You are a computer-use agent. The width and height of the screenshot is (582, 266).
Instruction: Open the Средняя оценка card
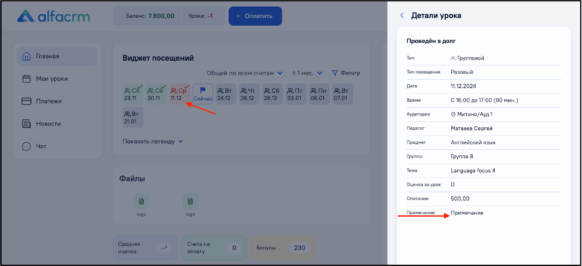[x=146, y=248]
